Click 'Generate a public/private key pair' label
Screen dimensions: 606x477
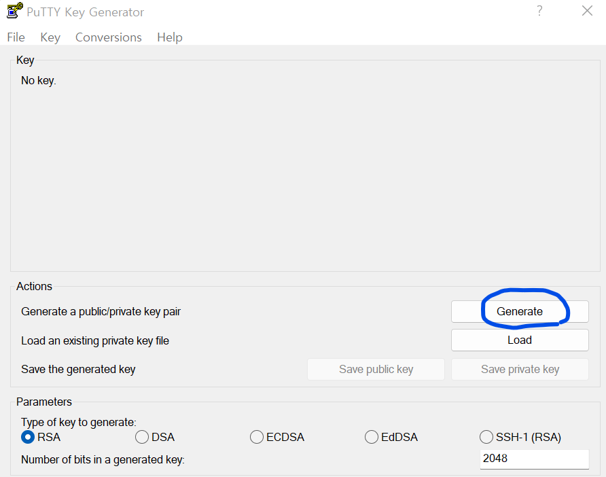click(x=101, y=312)
